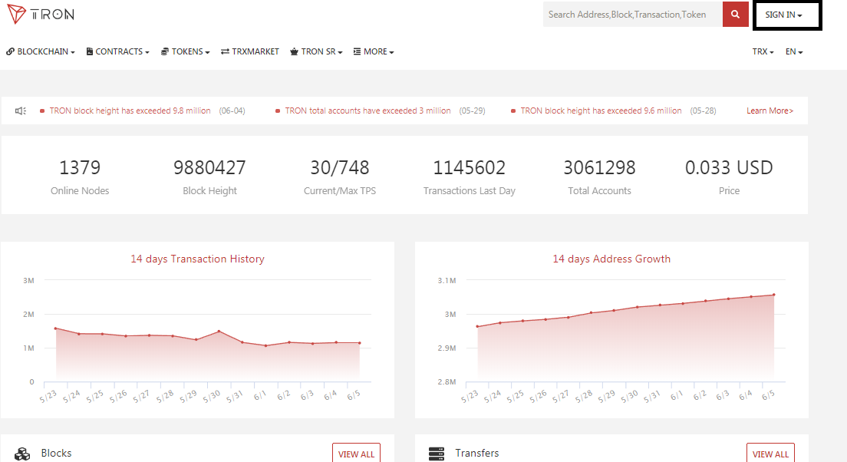Click the TRON logo icon
Image resolution: width=847 pixels, height=462 pixels.
pyautogui.click(x=16, y=15)
